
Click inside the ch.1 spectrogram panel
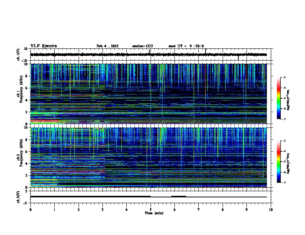149,94
